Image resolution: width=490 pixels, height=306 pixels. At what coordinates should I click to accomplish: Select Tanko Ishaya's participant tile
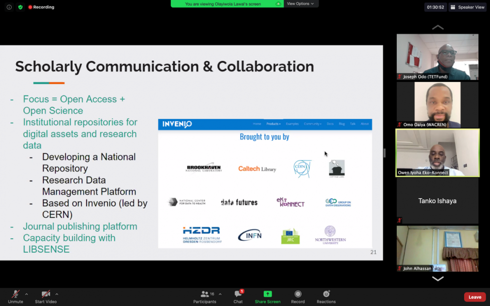pyautogui.click(x=438, y=201)
